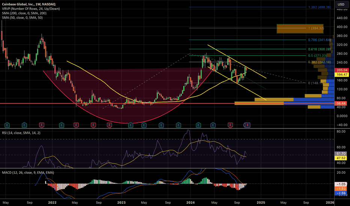Click the first red earnings marker left of 2022
The image size is (350, 206).
pyautogui.click(x=42, y=125)
